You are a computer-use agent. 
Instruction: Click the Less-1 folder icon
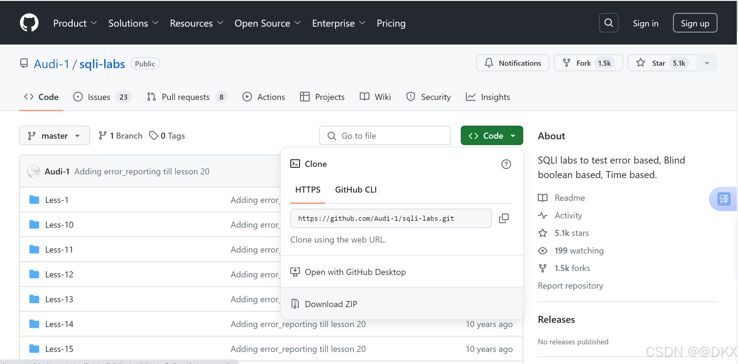click(x=34, y=200)
